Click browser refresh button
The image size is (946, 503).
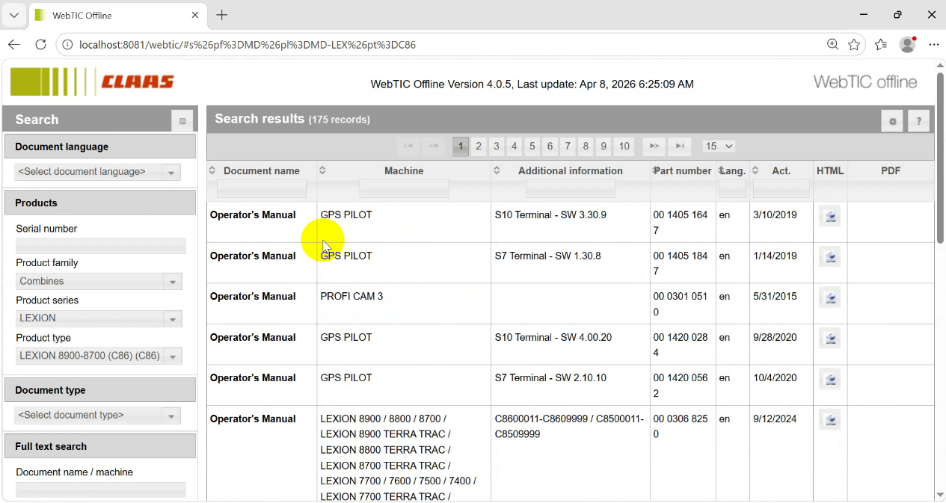click(x=41, y=45)
